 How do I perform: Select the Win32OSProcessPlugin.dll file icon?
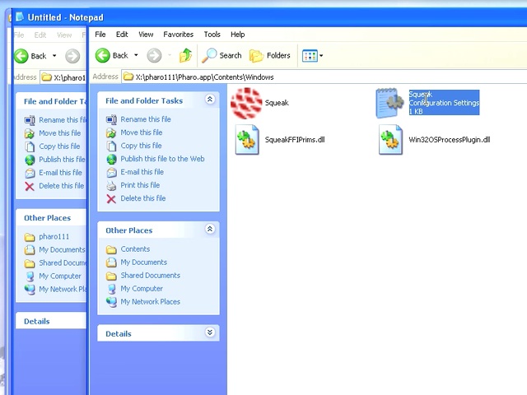tap(390, 139)
